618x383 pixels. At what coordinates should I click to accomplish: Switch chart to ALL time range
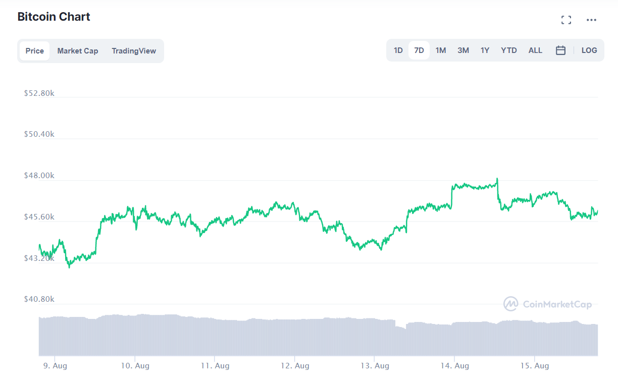coord(535,50)
